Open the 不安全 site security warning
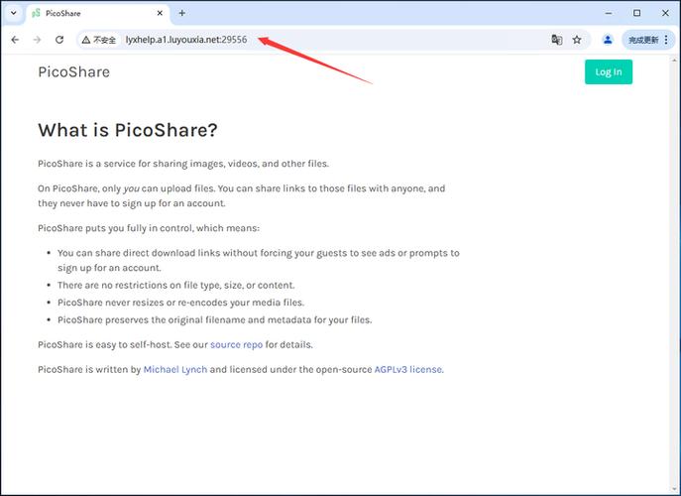 [x=99, y=40]
